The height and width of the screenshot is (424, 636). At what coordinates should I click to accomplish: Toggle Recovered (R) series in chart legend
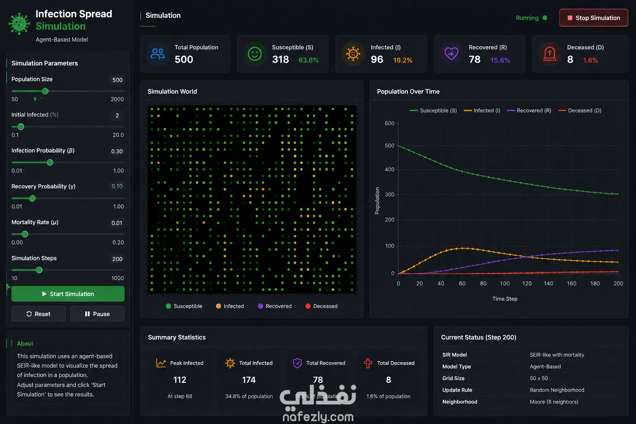[529, 111]
